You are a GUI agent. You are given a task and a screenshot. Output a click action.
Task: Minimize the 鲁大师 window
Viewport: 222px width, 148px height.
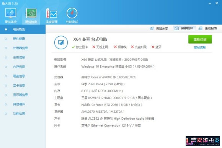210,3
